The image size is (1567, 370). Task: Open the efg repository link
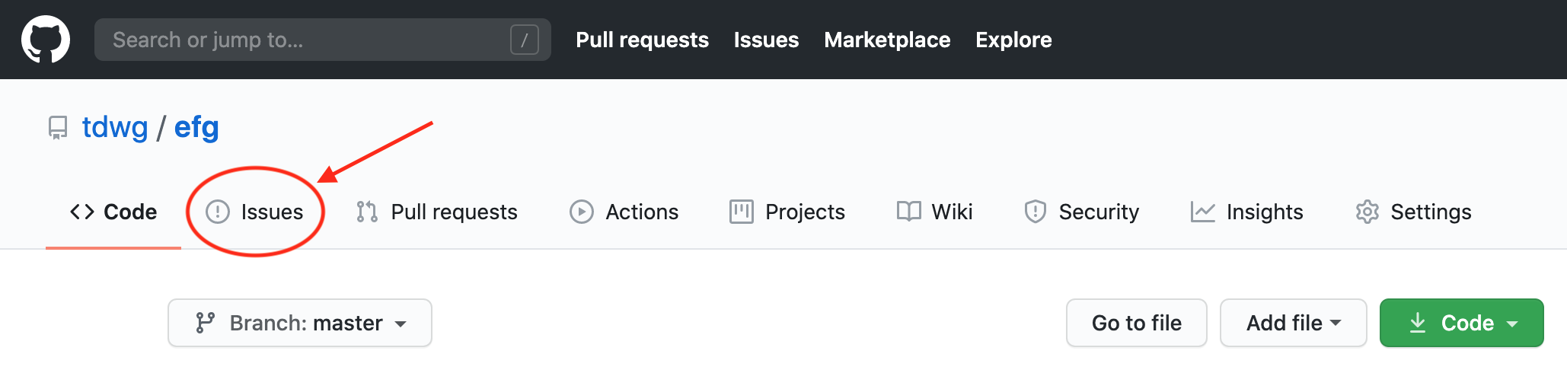click(x=196, y=127)
